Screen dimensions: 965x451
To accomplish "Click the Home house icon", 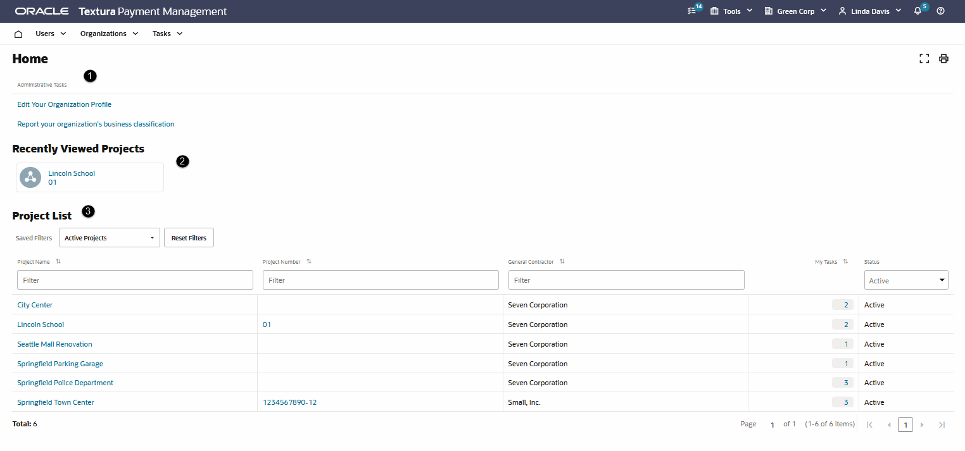I will click(18, 34).
